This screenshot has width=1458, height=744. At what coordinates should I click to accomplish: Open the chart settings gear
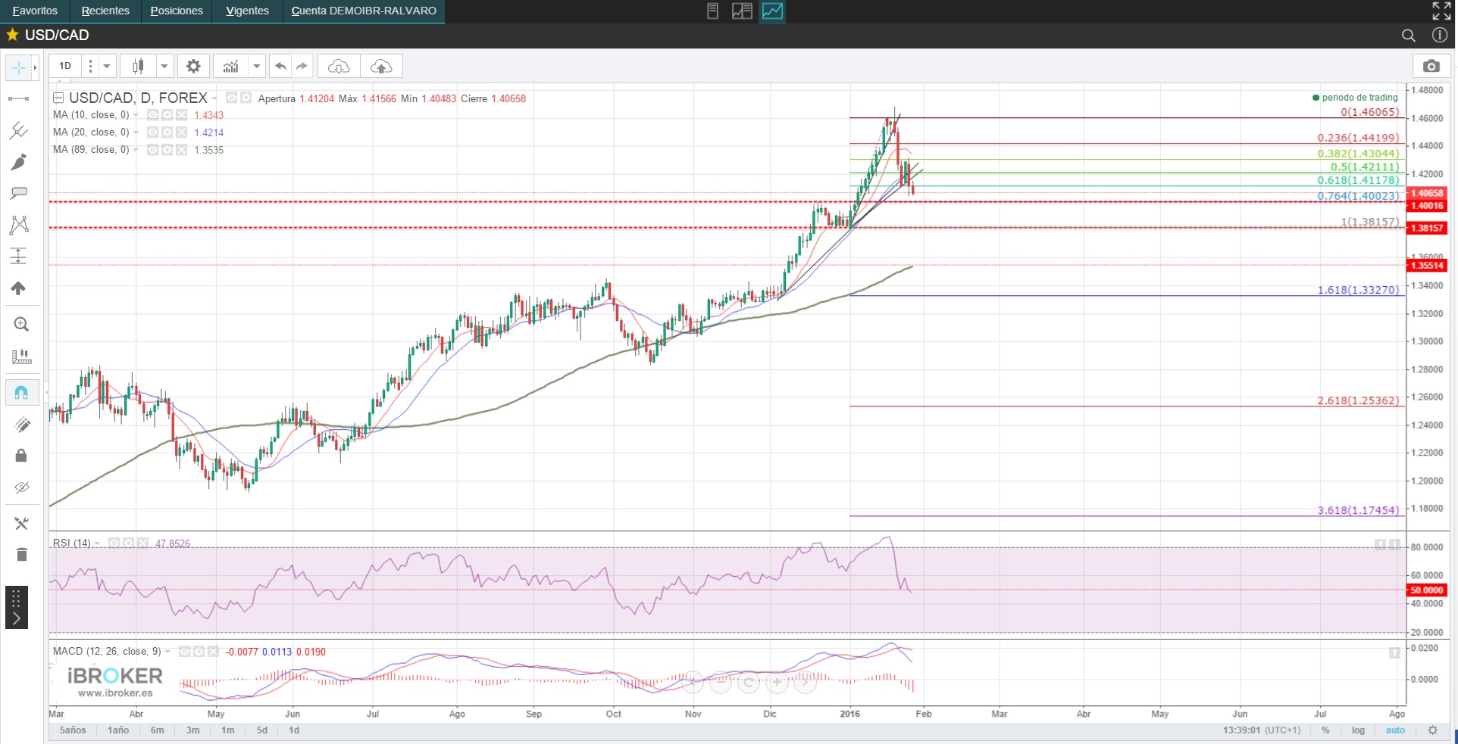click(x=193, y=67)
